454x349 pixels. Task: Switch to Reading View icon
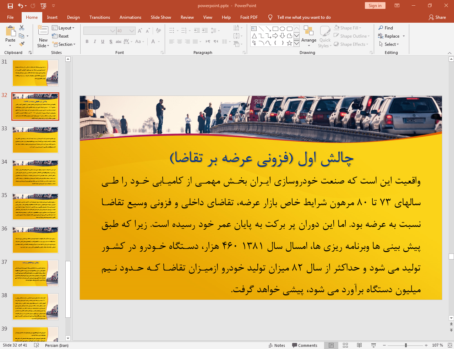359,345
